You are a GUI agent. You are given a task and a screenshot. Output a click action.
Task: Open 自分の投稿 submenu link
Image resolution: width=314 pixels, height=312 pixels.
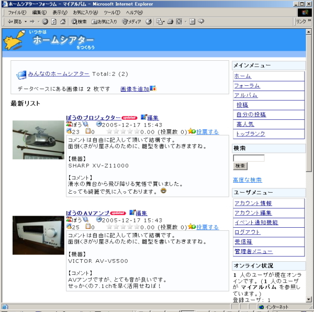click(x=251, y=115)
